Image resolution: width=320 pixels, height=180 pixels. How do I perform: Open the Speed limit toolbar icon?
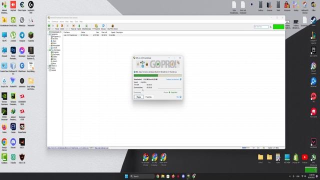click(79, 26)
